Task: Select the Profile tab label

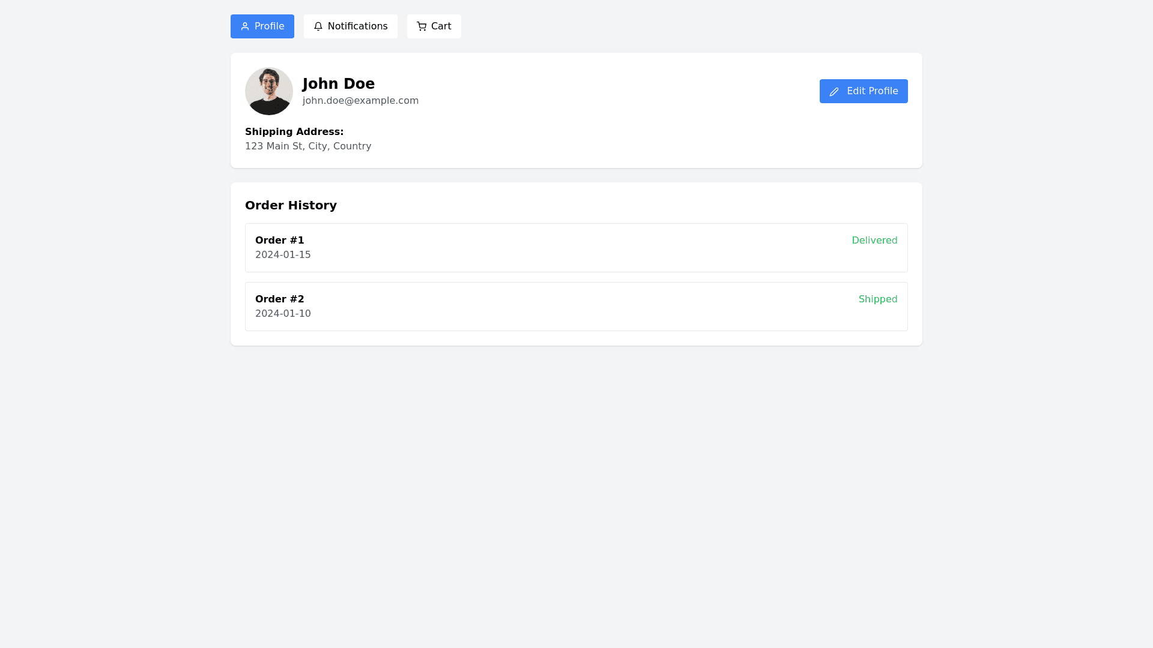Action: point(269,26)
